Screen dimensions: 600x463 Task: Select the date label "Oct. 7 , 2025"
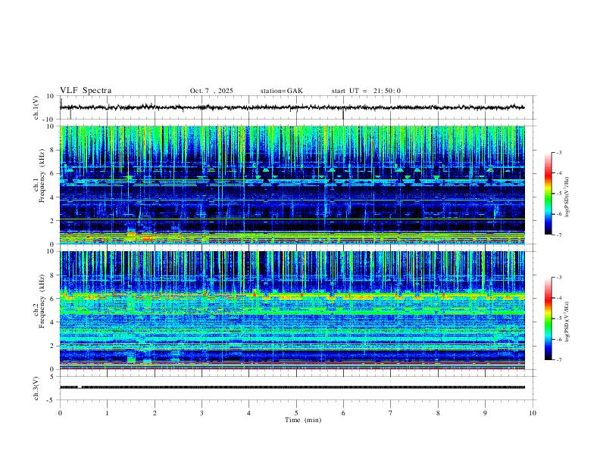[211, 91]
